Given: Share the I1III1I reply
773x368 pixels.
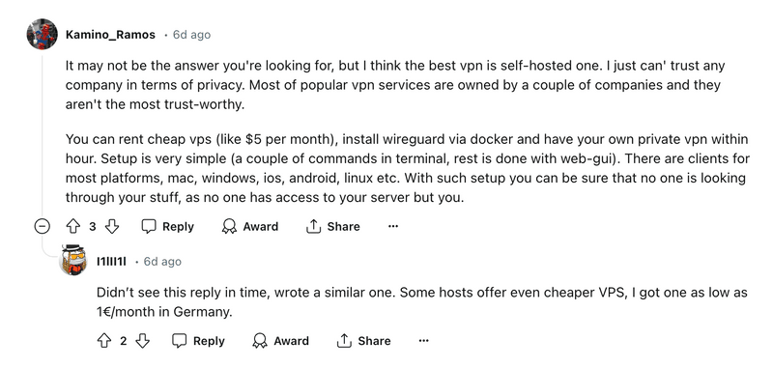Looking at the screenshot, I should point(364,341).
